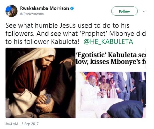Click the 3:44 AM tweet time

click(x=12, y=124)
